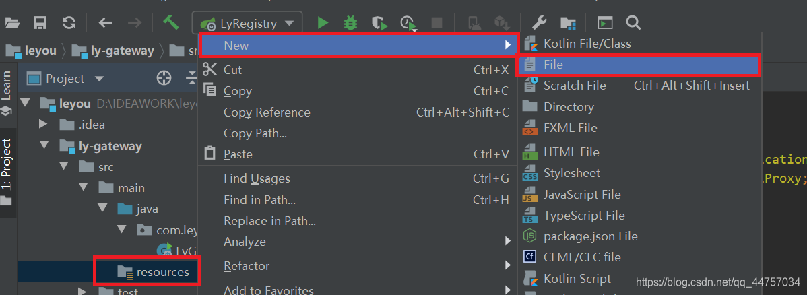The image size is (807, 295).
Task: Create a new HTML File
Action: [640, 152]
